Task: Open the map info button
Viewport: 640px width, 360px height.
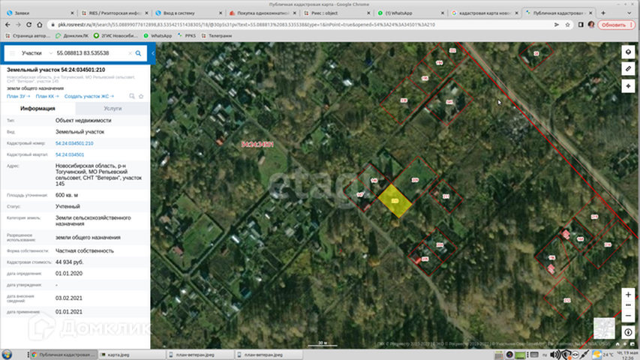Action: (x=628, y=332)
